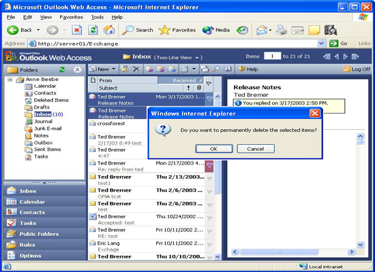The height and width of the screenshot is (272, 375).
Task: Open the File menu
Action: tap(11, 17)
